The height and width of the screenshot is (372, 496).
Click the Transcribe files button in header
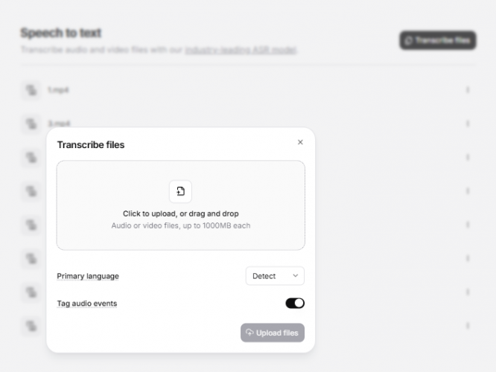coord(437,40)
